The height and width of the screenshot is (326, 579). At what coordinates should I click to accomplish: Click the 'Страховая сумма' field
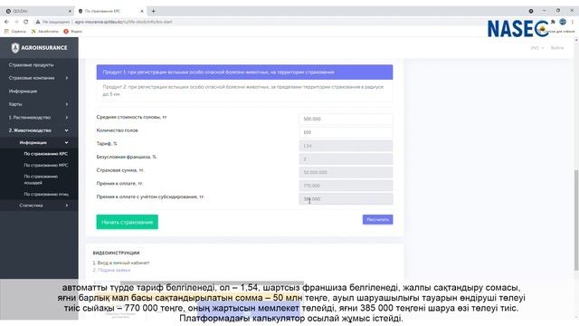tap(346, 172)
